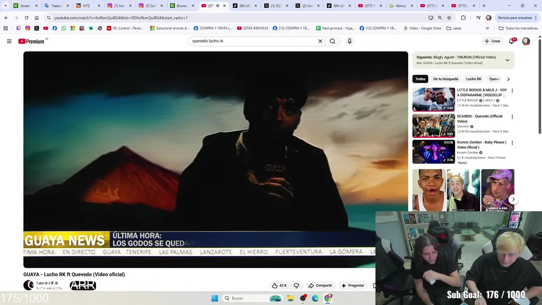Launch Microsoft Edge from taskbar
The height and width of the screenshot is (305, 542).
(315, 298)
